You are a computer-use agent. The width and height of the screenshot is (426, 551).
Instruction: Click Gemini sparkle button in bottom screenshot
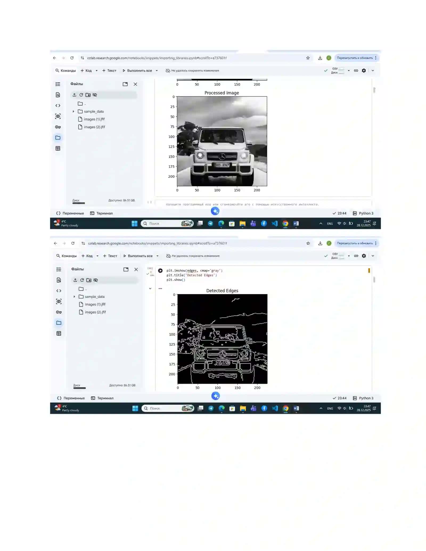[216, 396]
